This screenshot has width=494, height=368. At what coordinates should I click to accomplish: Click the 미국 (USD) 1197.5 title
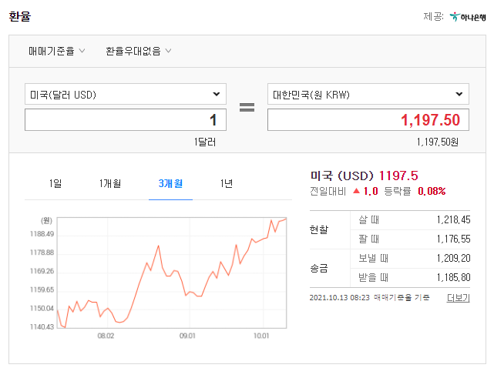365,176
